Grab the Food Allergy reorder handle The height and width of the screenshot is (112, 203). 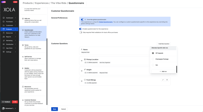tap(82, 81)
